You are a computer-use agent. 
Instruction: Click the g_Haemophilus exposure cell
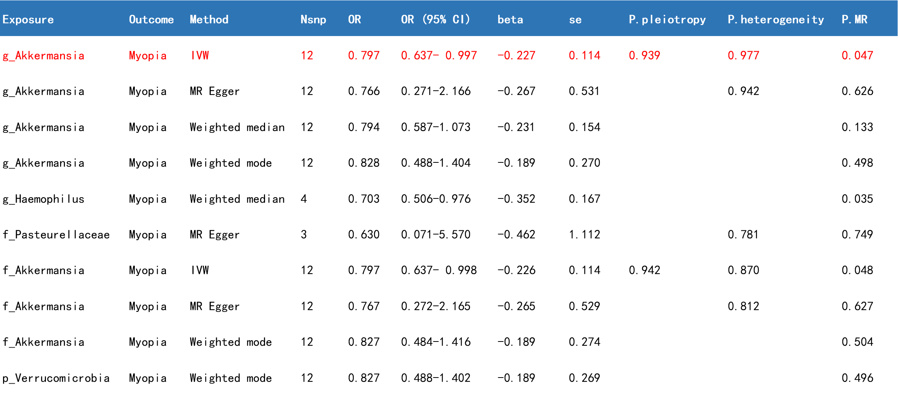pyautogui.click(x=43, y=199)
